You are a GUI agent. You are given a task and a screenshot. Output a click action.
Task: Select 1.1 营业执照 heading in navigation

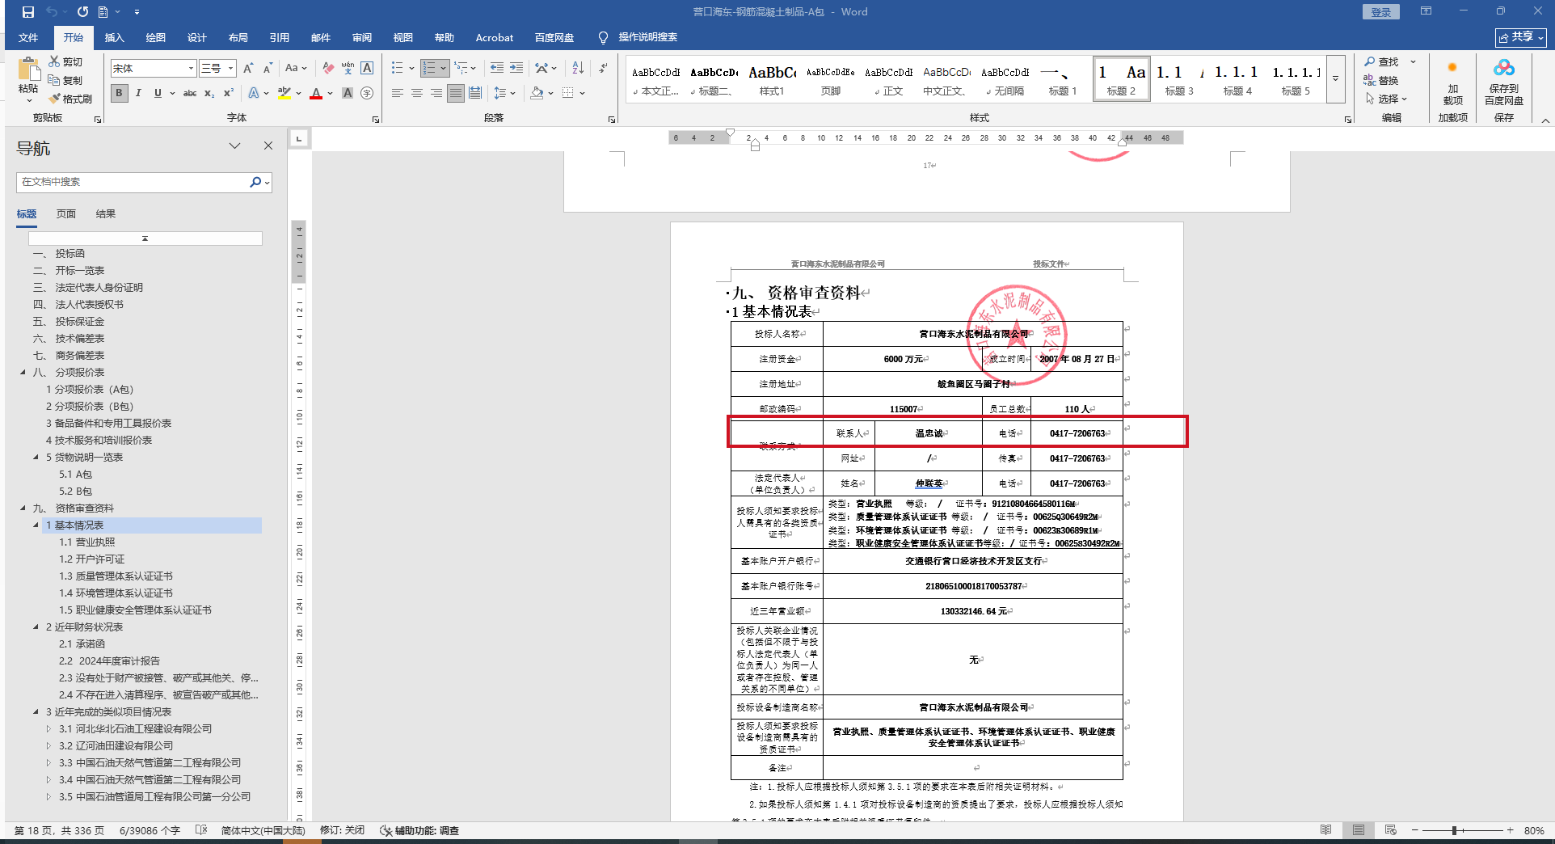(x=87, y=542)
